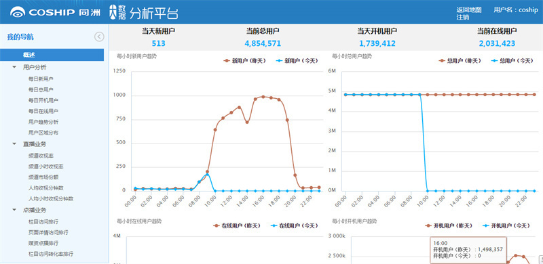Click the COSHIP eye logo
The image size is (543, 264).
[18, 12]
